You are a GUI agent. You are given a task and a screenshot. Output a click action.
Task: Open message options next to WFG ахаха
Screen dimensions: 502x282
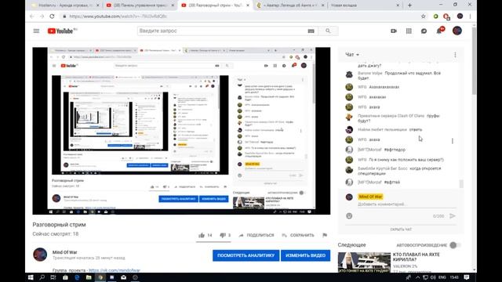452,141
